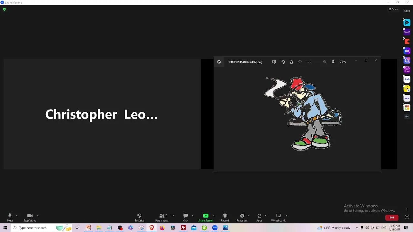Click the Photos app icon beside the filename

[x=219, y=62]
